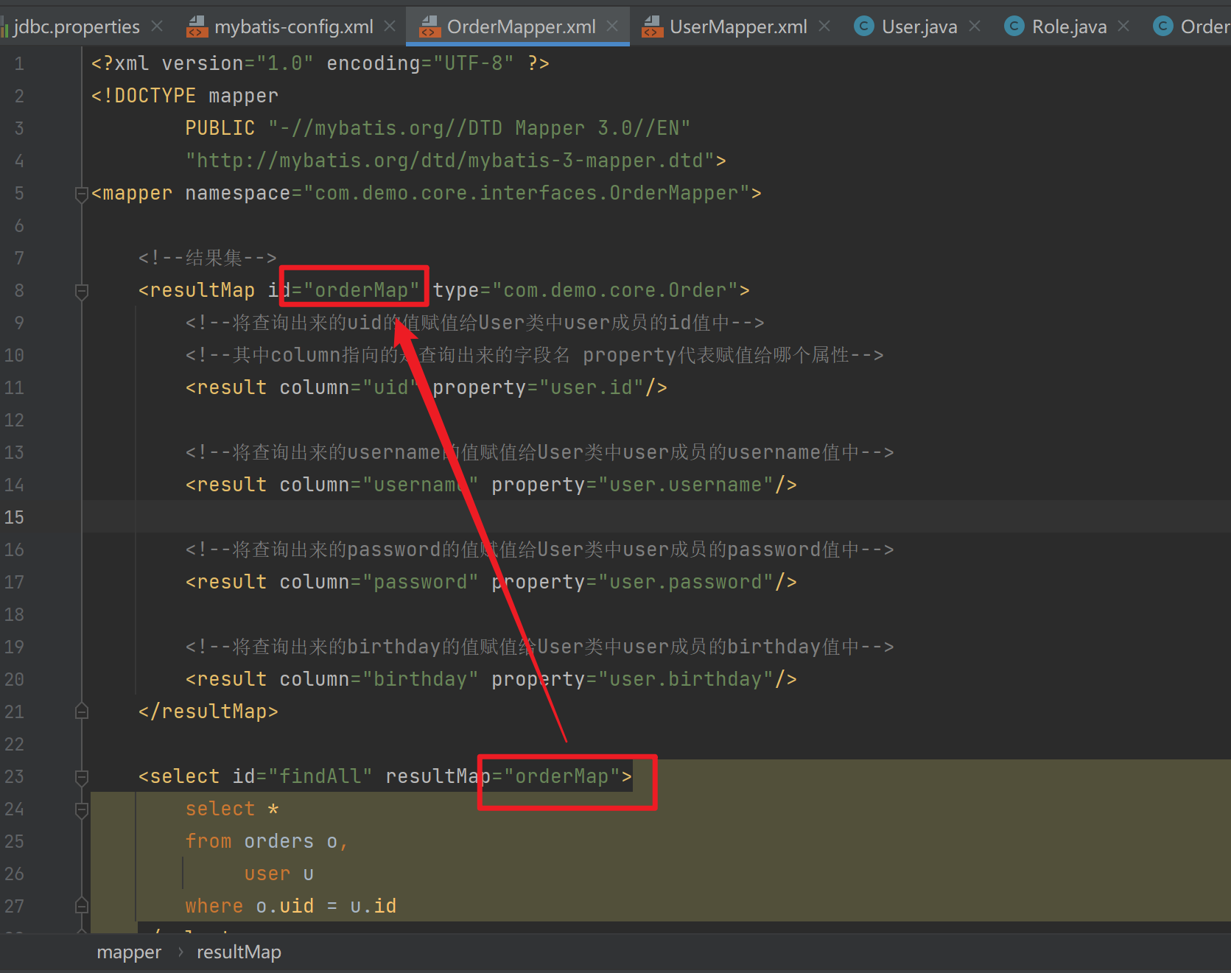Close the Role.java tab
This screenshot has height=973, width=1231.
tap(1123, 27)
